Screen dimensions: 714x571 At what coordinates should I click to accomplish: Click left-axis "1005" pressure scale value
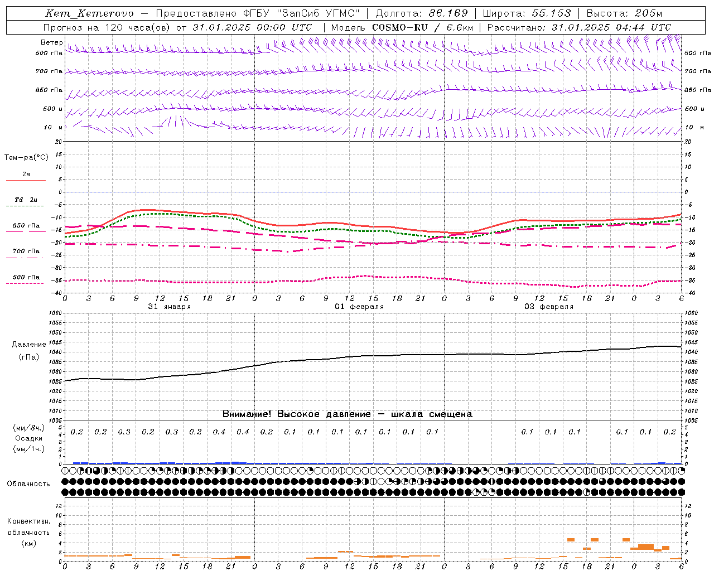(x=55, y=420)
